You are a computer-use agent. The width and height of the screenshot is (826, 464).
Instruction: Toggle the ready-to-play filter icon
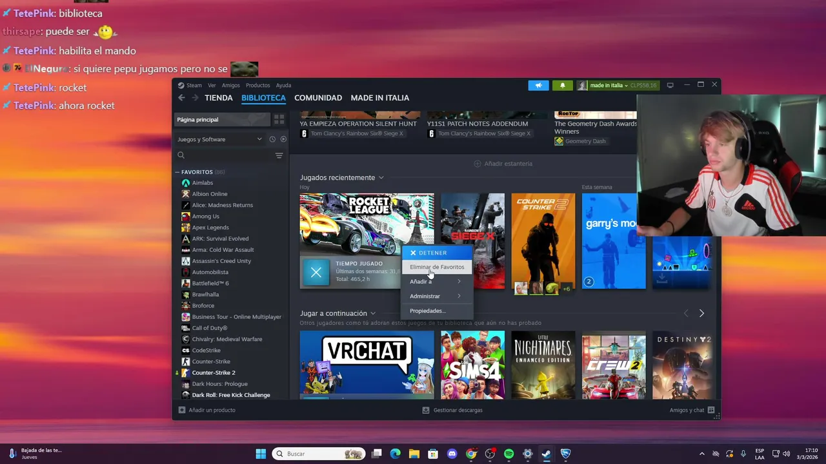283,139
